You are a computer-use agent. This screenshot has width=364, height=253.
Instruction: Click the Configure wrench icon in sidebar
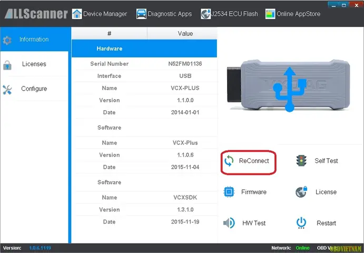point(7,89)
